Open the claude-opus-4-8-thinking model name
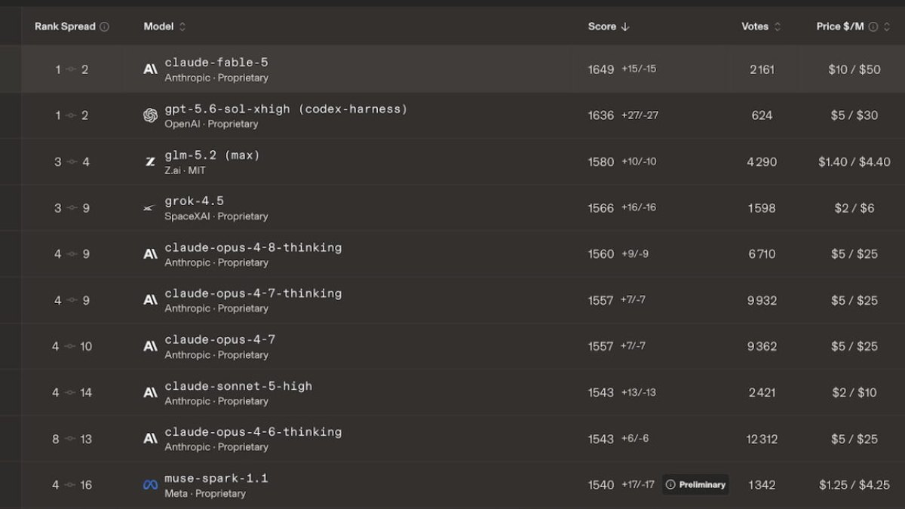This screenshot has width=905, height=509. (x=253, y=247)
